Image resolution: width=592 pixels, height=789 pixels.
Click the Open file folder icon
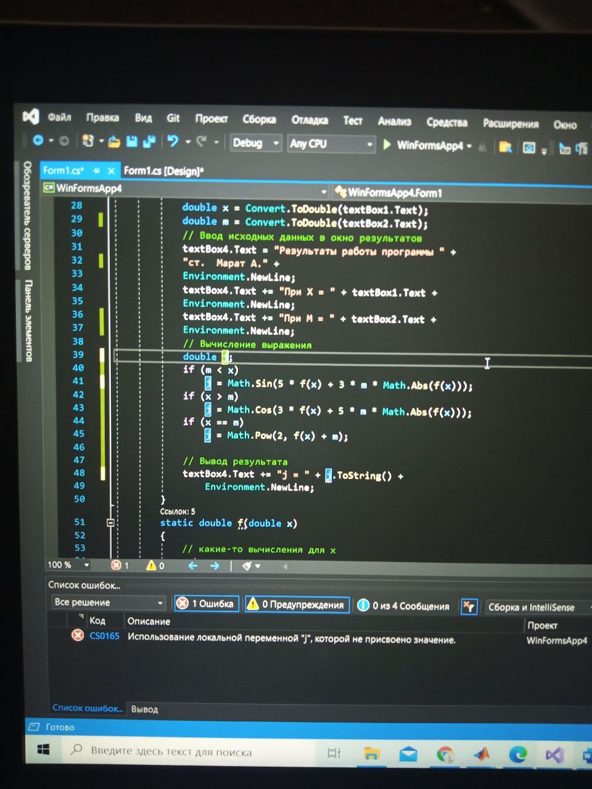click(114, 142)
